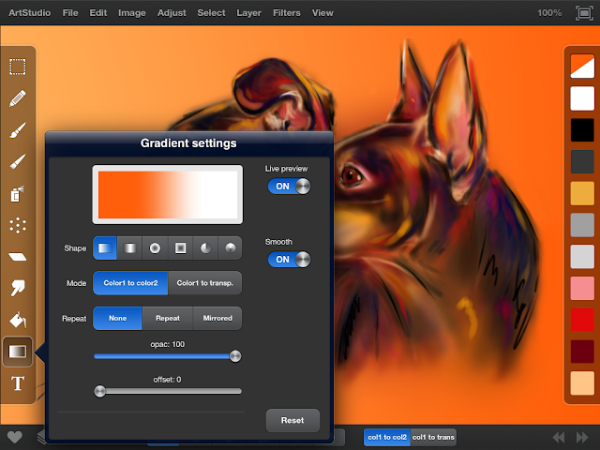Open the Adjust menu
Screen dimensions: 600x450
tap(172, 13)
